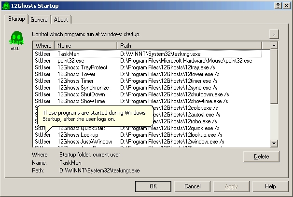Open Help with the Help button
293x197 pixels.
(270, 186)
